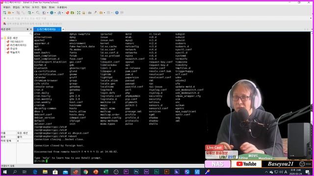Click the taskbar search magnifier icon
The height and width of the screenshot is (176, 314).
point(15,172)
